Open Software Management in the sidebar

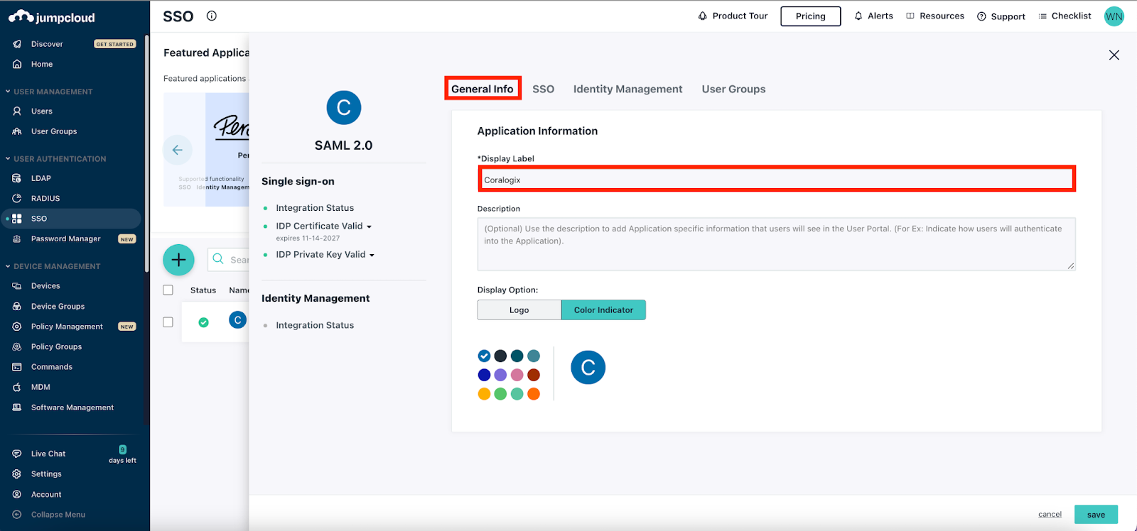[x=72, y=407]
